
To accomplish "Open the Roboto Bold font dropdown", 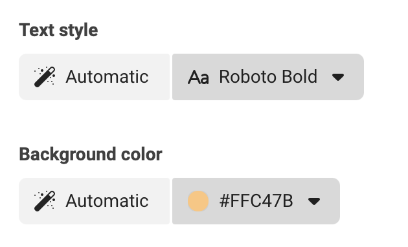I will 268,77.
